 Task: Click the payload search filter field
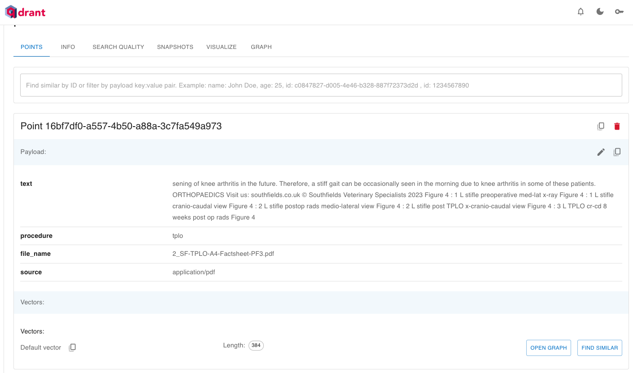pos(321,85)
